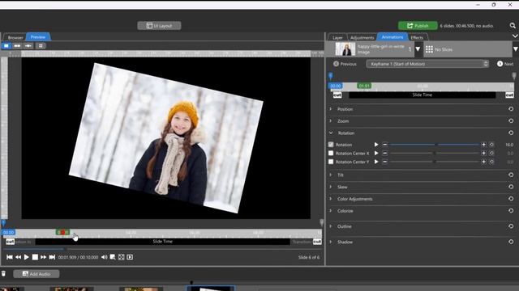The image size is (519, 291).
Task: Switch to the Preview tab
Action: (x=38, y=37)
